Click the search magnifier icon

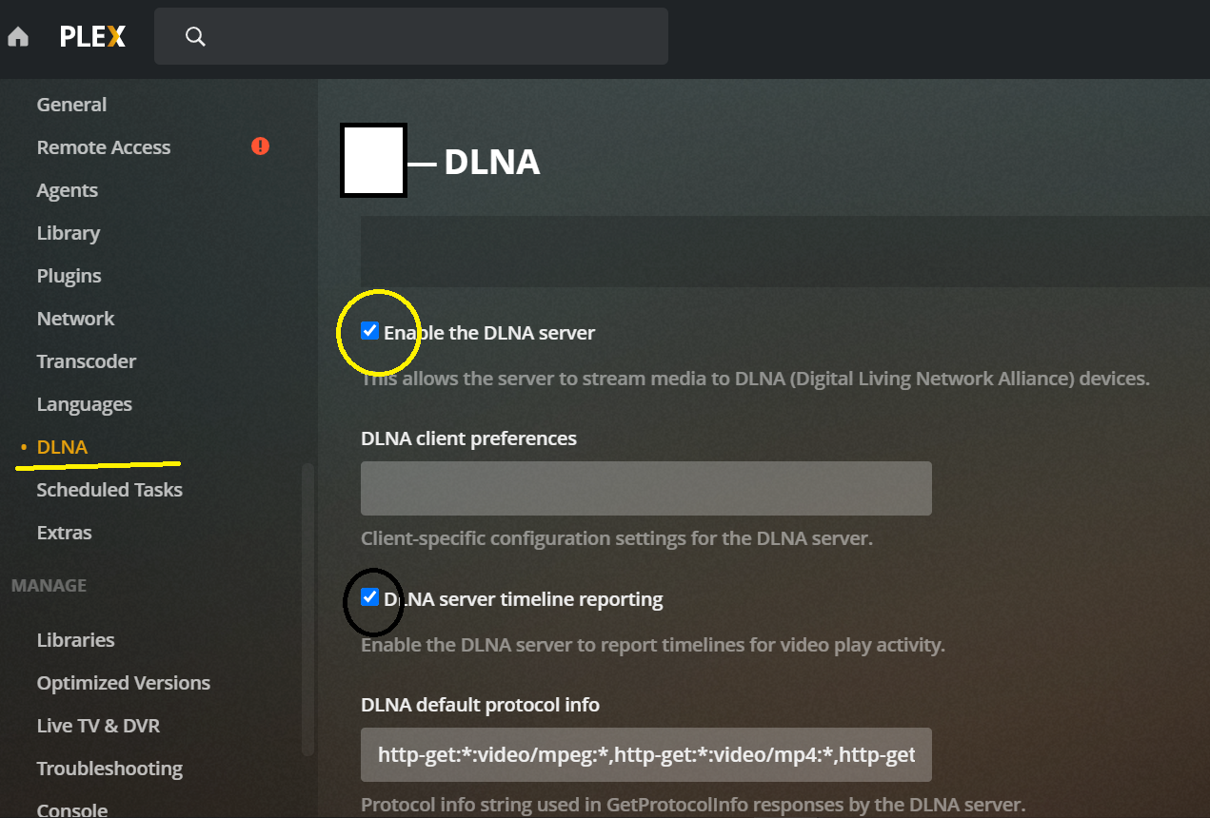pos(195,35)
